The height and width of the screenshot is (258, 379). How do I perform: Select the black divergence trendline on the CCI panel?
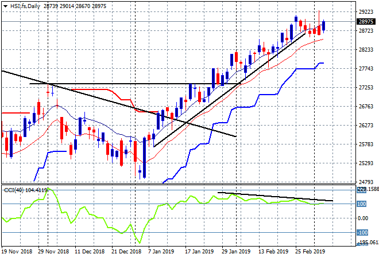pyautogui.click(x=276, y=197)
